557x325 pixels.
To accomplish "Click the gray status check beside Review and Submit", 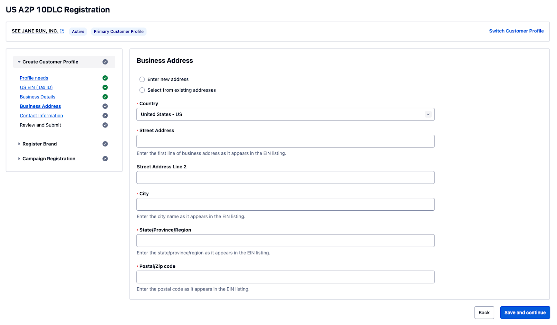I will [105, 125].
